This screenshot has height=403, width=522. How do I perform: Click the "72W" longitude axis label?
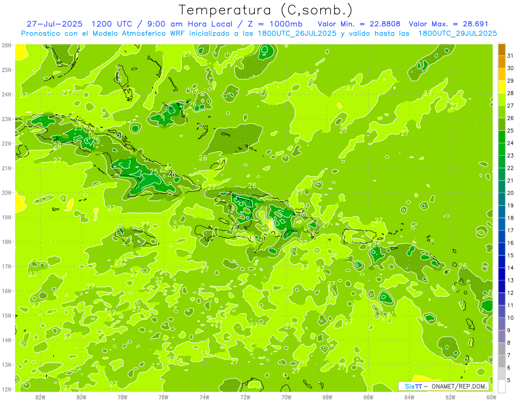[245, 397]
